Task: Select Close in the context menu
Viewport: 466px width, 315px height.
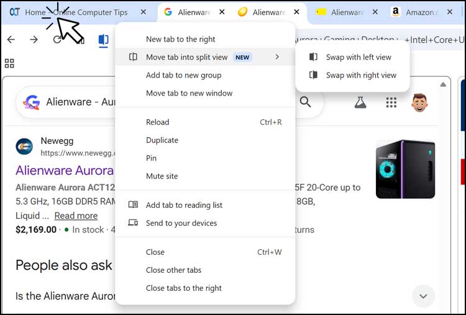Action: point(205,252)
